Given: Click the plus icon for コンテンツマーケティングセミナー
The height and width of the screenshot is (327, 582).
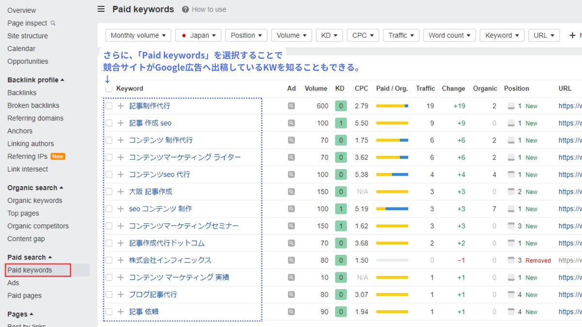Looking at the screenshot, I should (x=121, y=226).
